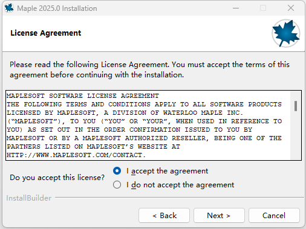The width and height of the screenshot is (306, 229).
Task: Click the scrollbar track below the thumb
Action: pos(296,135)
